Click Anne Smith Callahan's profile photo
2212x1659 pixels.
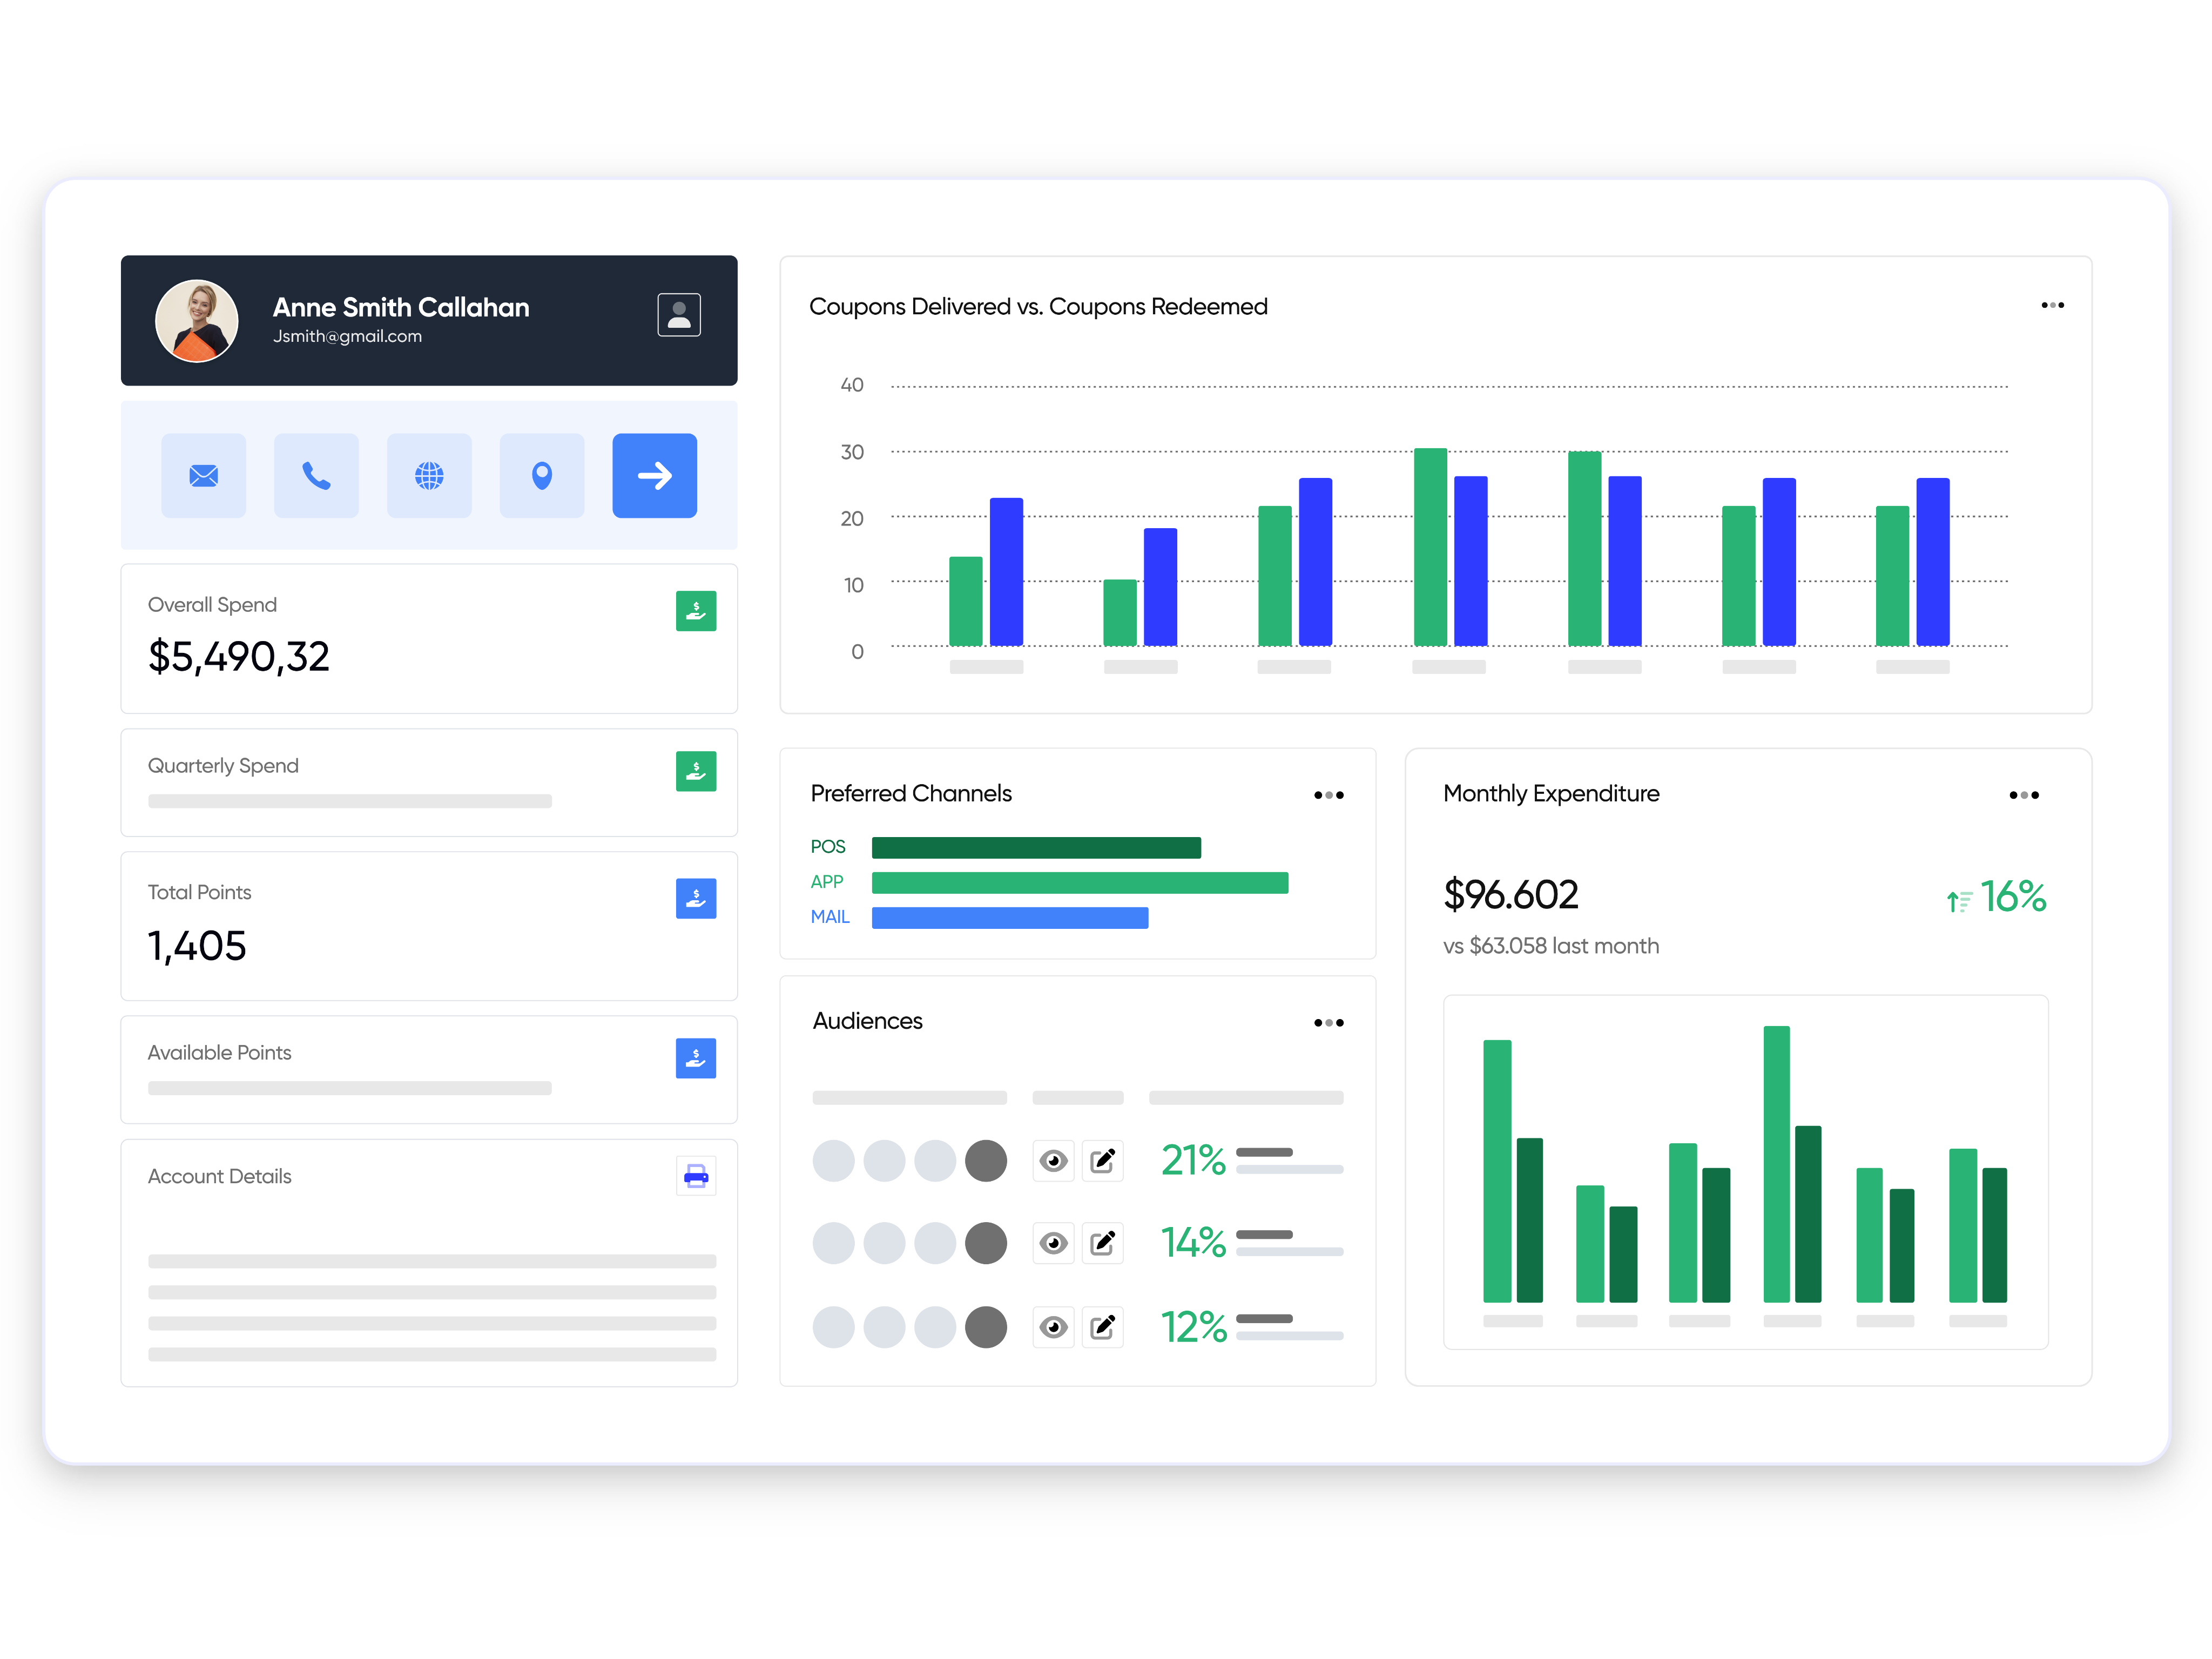[x=197, y=321]
